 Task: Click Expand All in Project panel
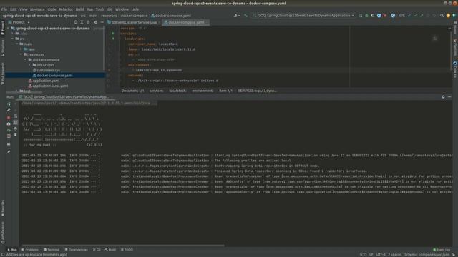click(x=82, y=22)
